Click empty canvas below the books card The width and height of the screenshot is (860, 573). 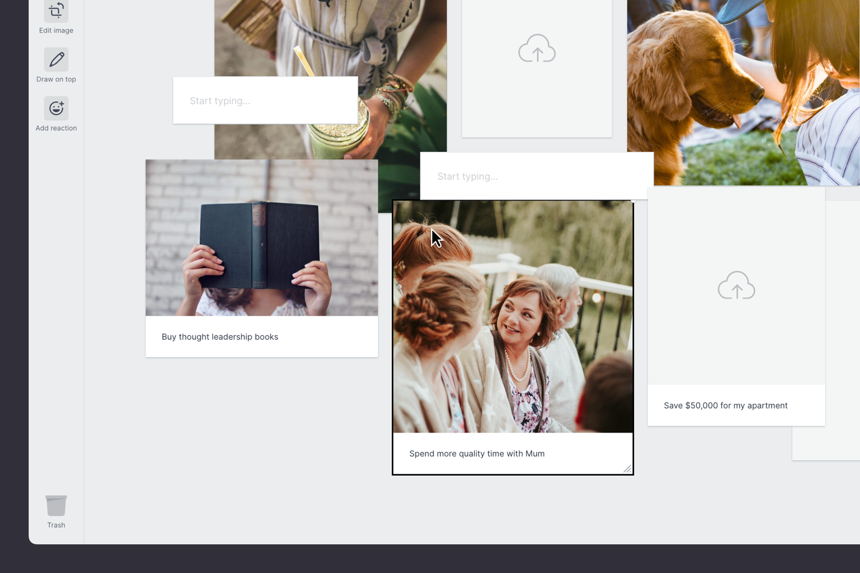point(261,435)
